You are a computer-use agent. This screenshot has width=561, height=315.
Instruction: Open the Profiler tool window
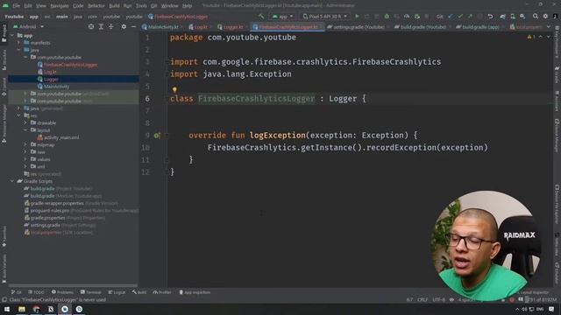point(162,292)
